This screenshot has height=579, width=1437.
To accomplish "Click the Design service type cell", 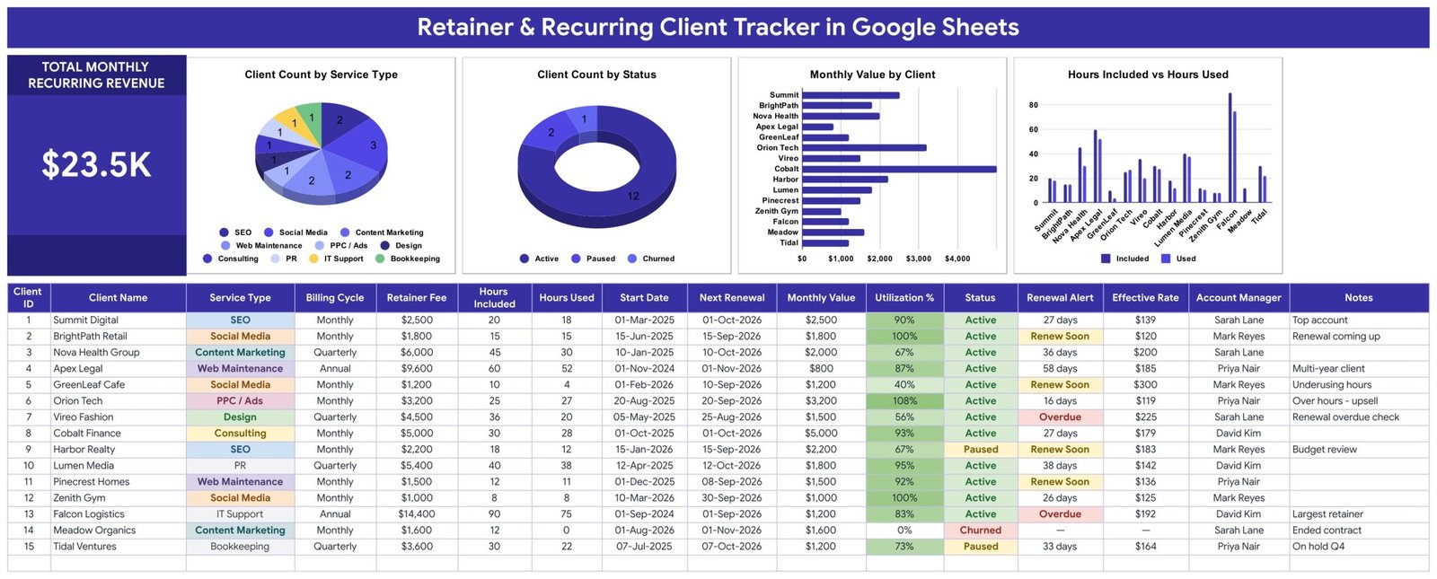I will [x=240, y=417].
